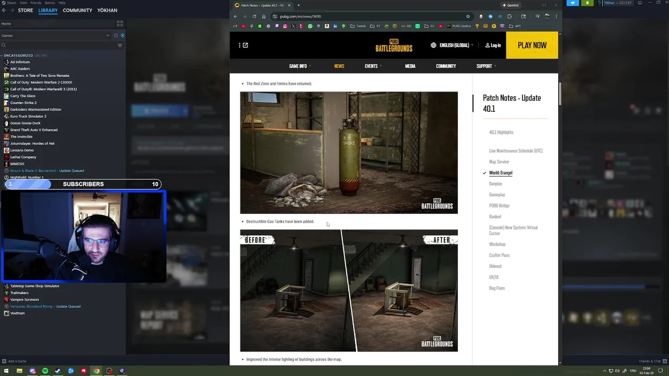Viewport: 669px width, 376px height.
Task: Click the yellow PLAY NOW button
Action: (532, 45)
